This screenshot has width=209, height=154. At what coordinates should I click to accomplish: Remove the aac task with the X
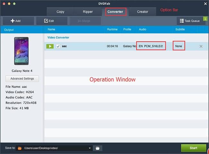click(201, 46)
